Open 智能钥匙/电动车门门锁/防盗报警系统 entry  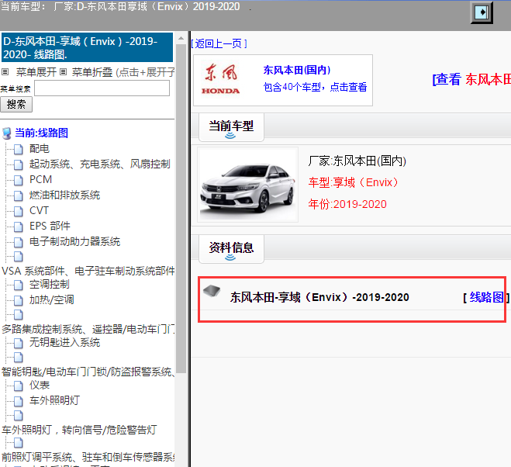[x=88, y=372]
